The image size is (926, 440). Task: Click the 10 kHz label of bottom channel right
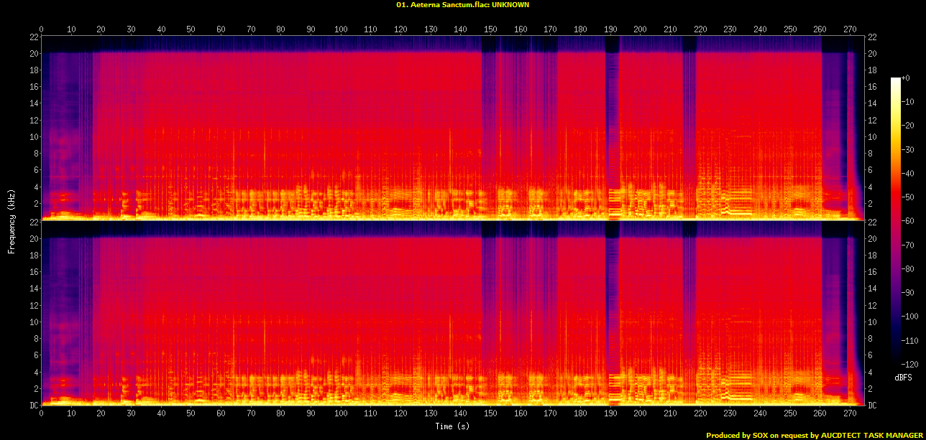click(874, 322)
